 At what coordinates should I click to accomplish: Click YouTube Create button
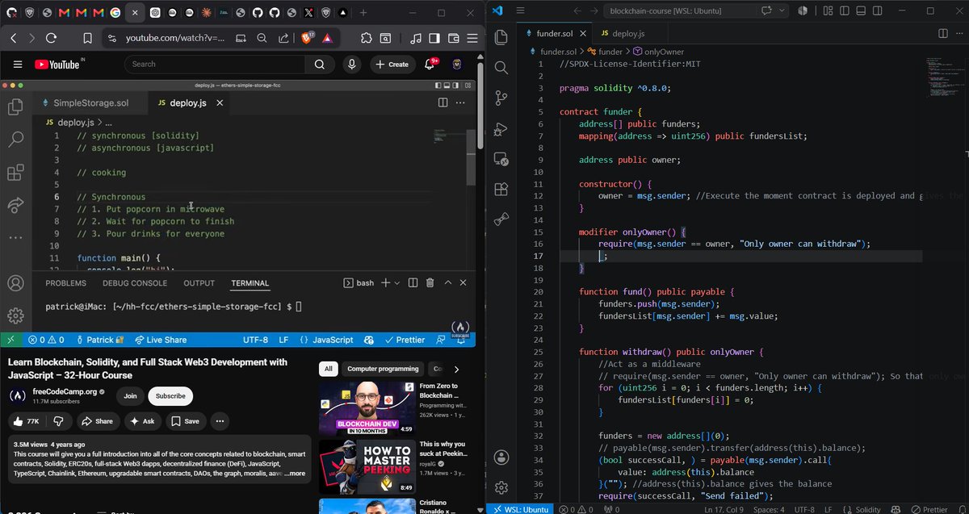[x=391, y=65]
